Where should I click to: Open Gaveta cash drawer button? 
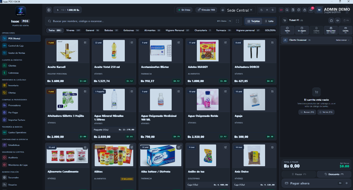coord(345,30)
